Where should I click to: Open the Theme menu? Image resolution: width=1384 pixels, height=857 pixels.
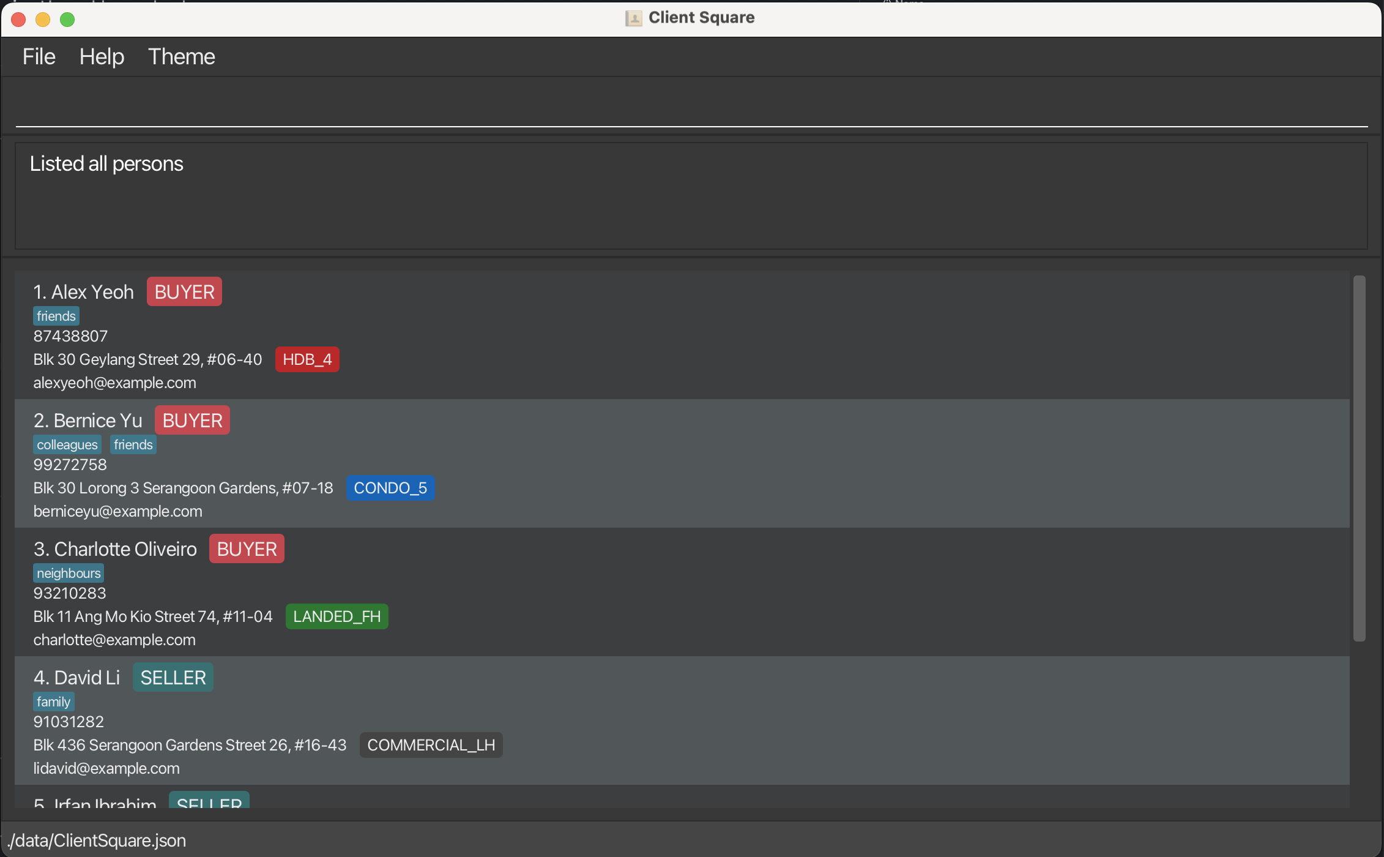[x=181, y=57]
